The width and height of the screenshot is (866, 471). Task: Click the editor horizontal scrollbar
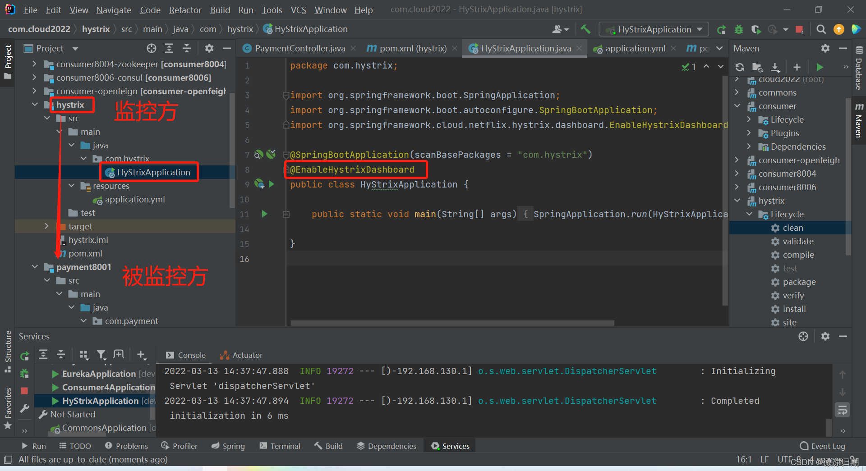click(x=452, y=323)
